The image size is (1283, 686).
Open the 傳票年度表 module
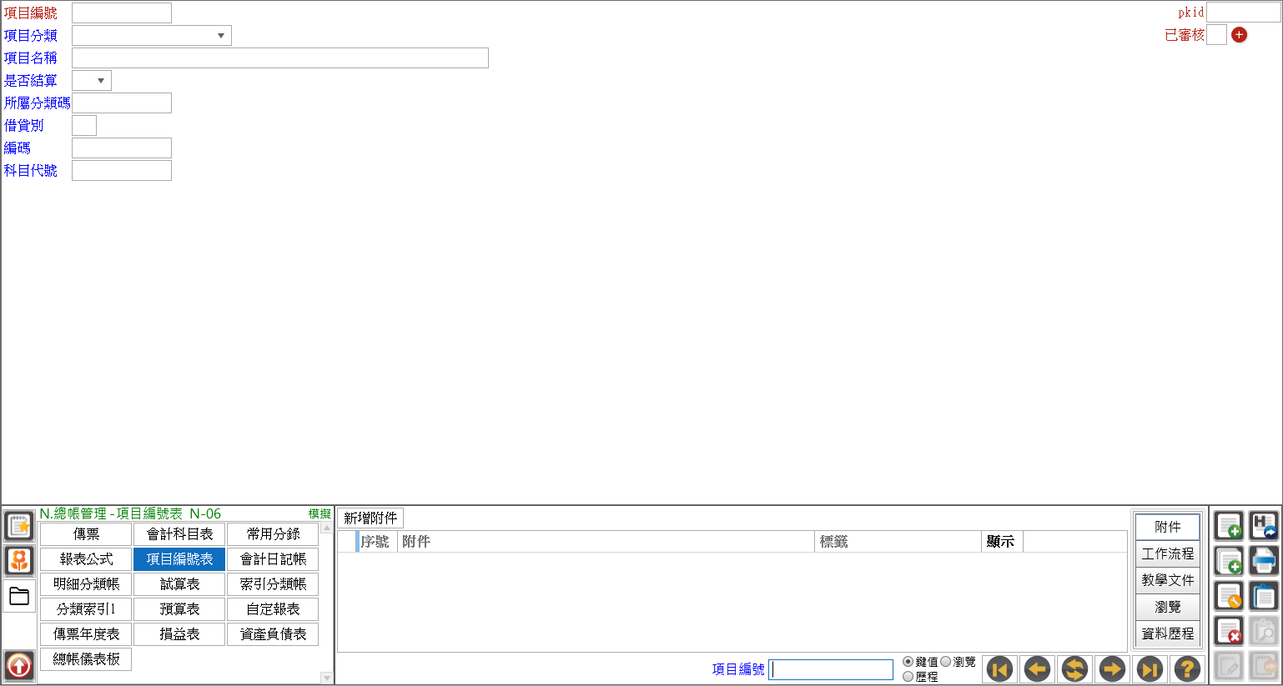coord(86,634)
